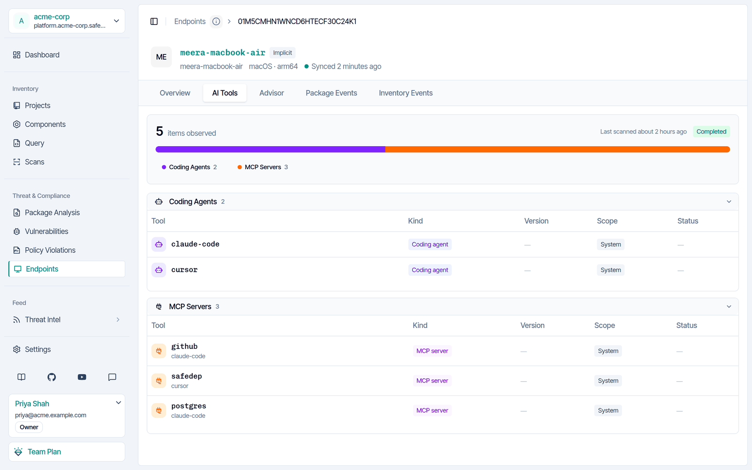Click the cursor row robot icon

tap(159, 270)
